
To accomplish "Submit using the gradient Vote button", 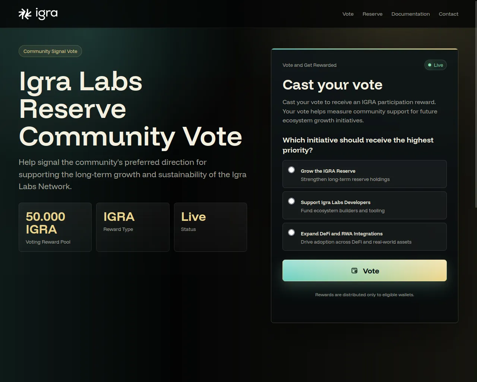I will (364, 270).
